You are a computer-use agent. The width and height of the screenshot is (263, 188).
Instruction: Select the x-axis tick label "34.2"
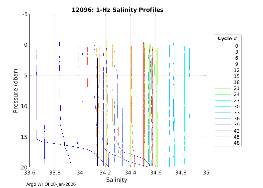tap(105, 173)
